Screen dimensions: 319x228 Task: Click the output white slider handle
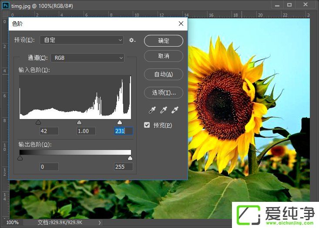point(130,158)
